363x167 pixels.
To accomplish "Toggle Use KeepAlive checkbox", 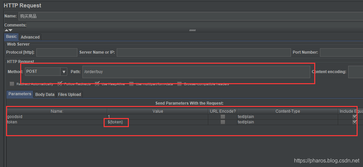I will 97,84.
